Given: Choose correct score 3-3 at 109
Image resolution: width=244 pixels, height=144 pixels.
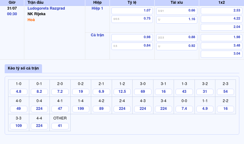Looking at the screenshot, I should point(19,126).
